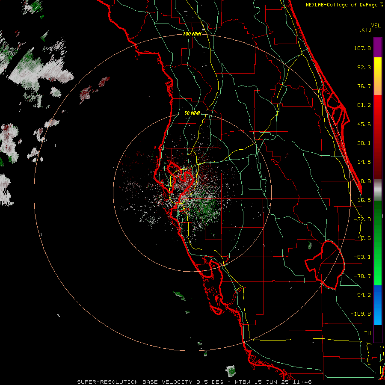The height and width of the screenshot is (385, 385).
Task: Select the -32.0 velocity scale value
Action: pyautogui.click(x=362, y=219)
